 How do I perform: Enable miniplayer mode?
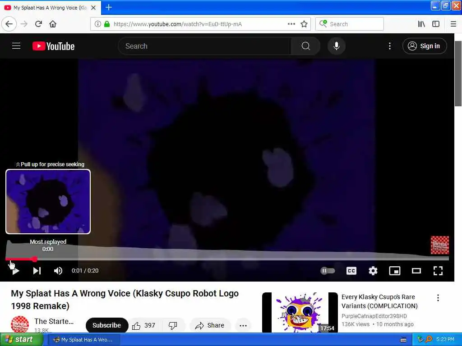394,271
